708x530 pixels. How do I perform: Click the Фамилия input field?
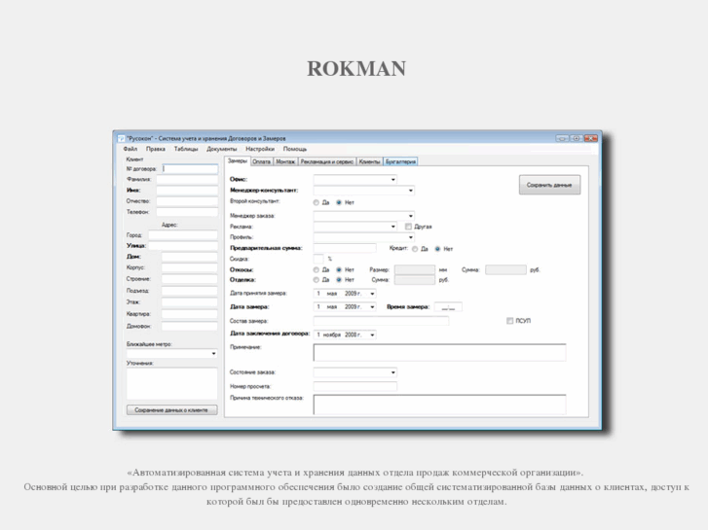click(x=187, y=180)
